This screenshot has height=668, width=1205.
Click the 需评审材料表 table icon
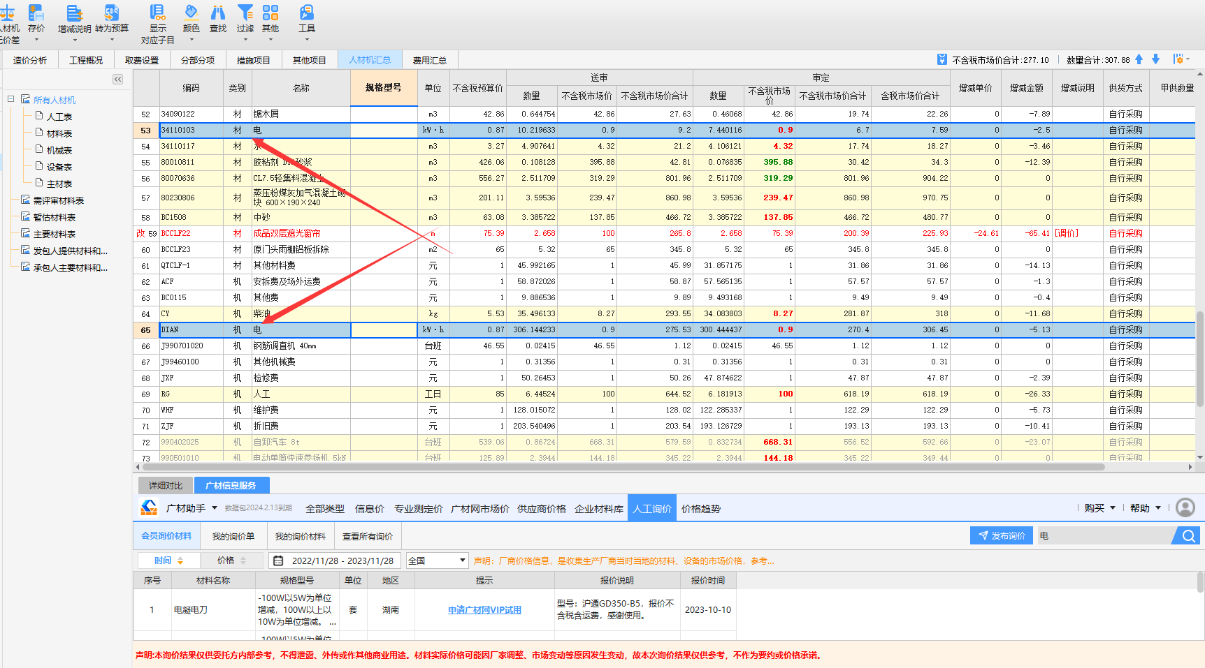(26, 200)
